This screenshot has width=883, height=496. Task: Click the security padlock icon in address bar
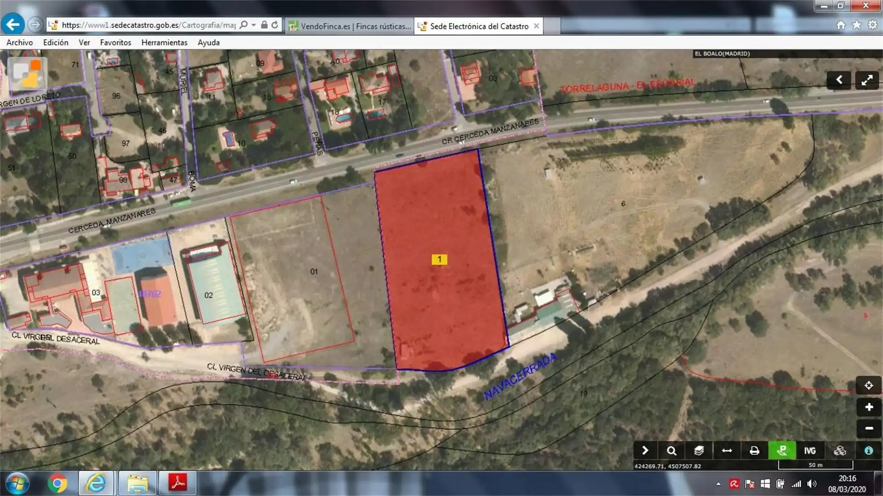264,25
